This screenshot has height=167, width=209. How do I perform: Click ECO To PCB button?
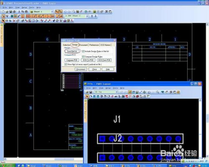click(x=88, y=60)
